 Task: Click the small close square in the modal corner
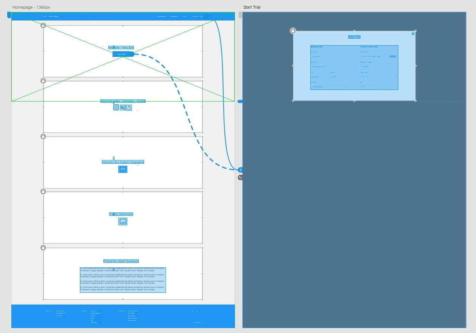coord(413,34)
